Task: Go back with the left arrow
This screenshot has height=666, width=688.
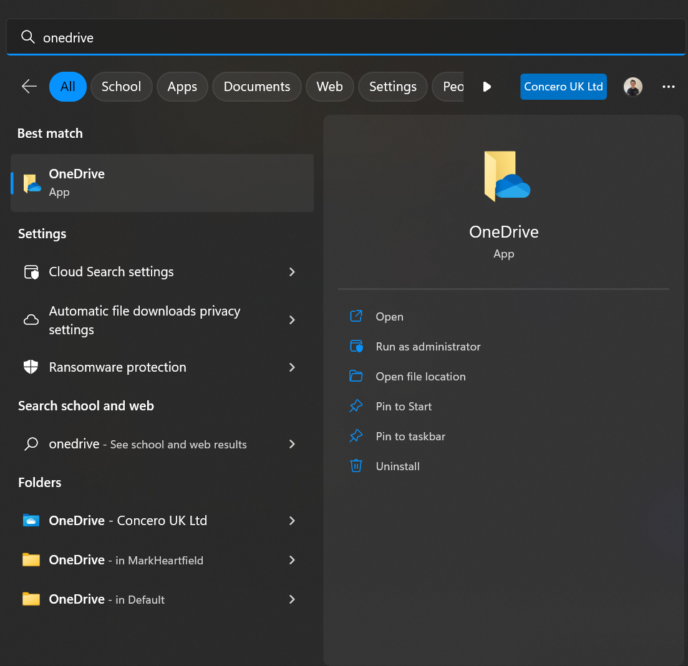Action: 29,87
